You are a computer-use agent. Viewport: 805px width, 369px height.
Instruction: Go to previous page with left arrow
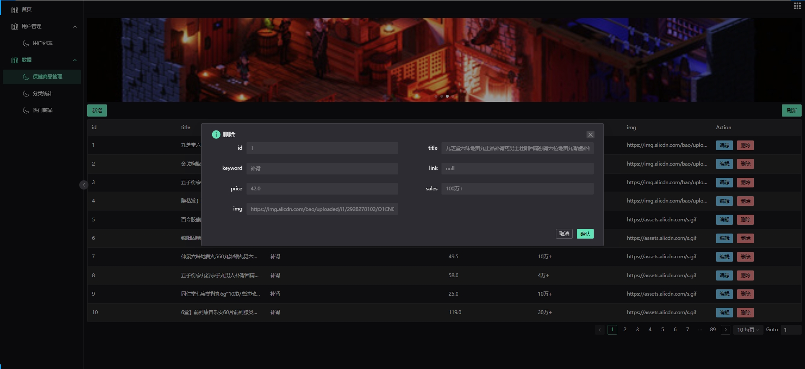point(600,330)
